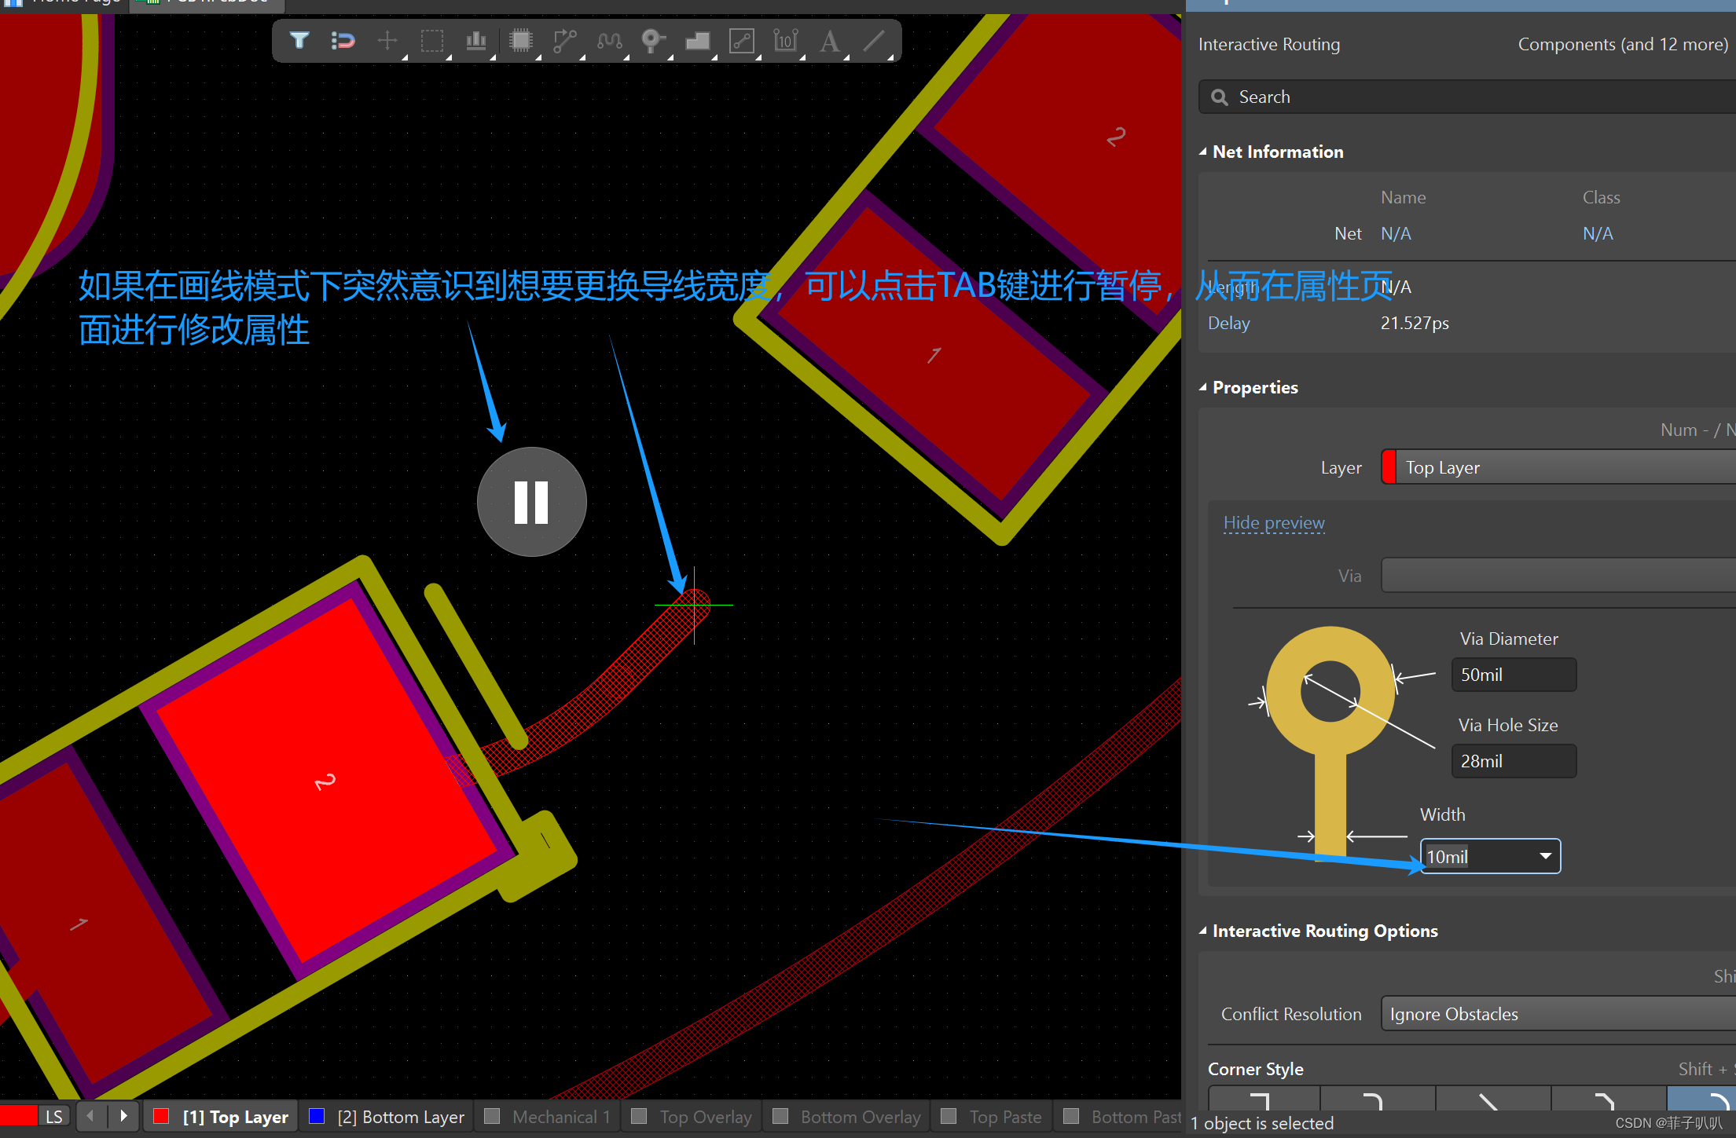
Task: Collapse the Interactive Routing Options section
Action: coord(1203,931)
